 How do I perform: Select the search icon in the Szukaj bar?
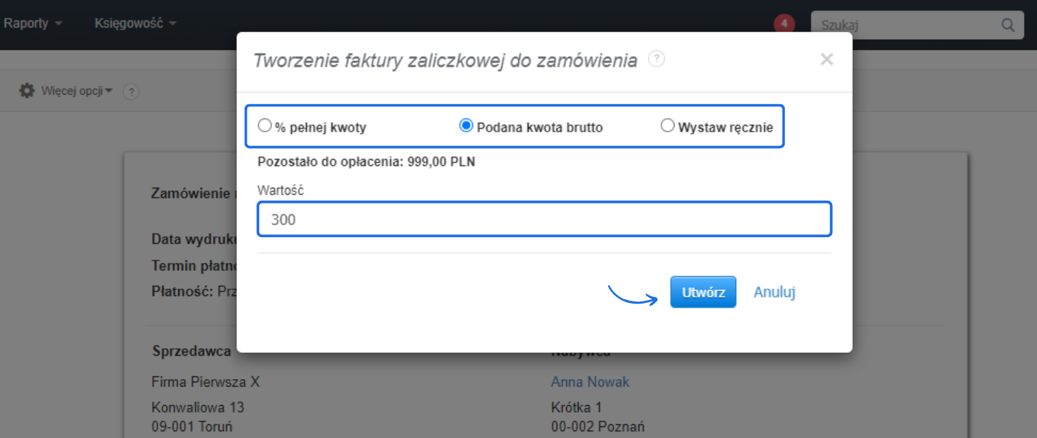1007,25
